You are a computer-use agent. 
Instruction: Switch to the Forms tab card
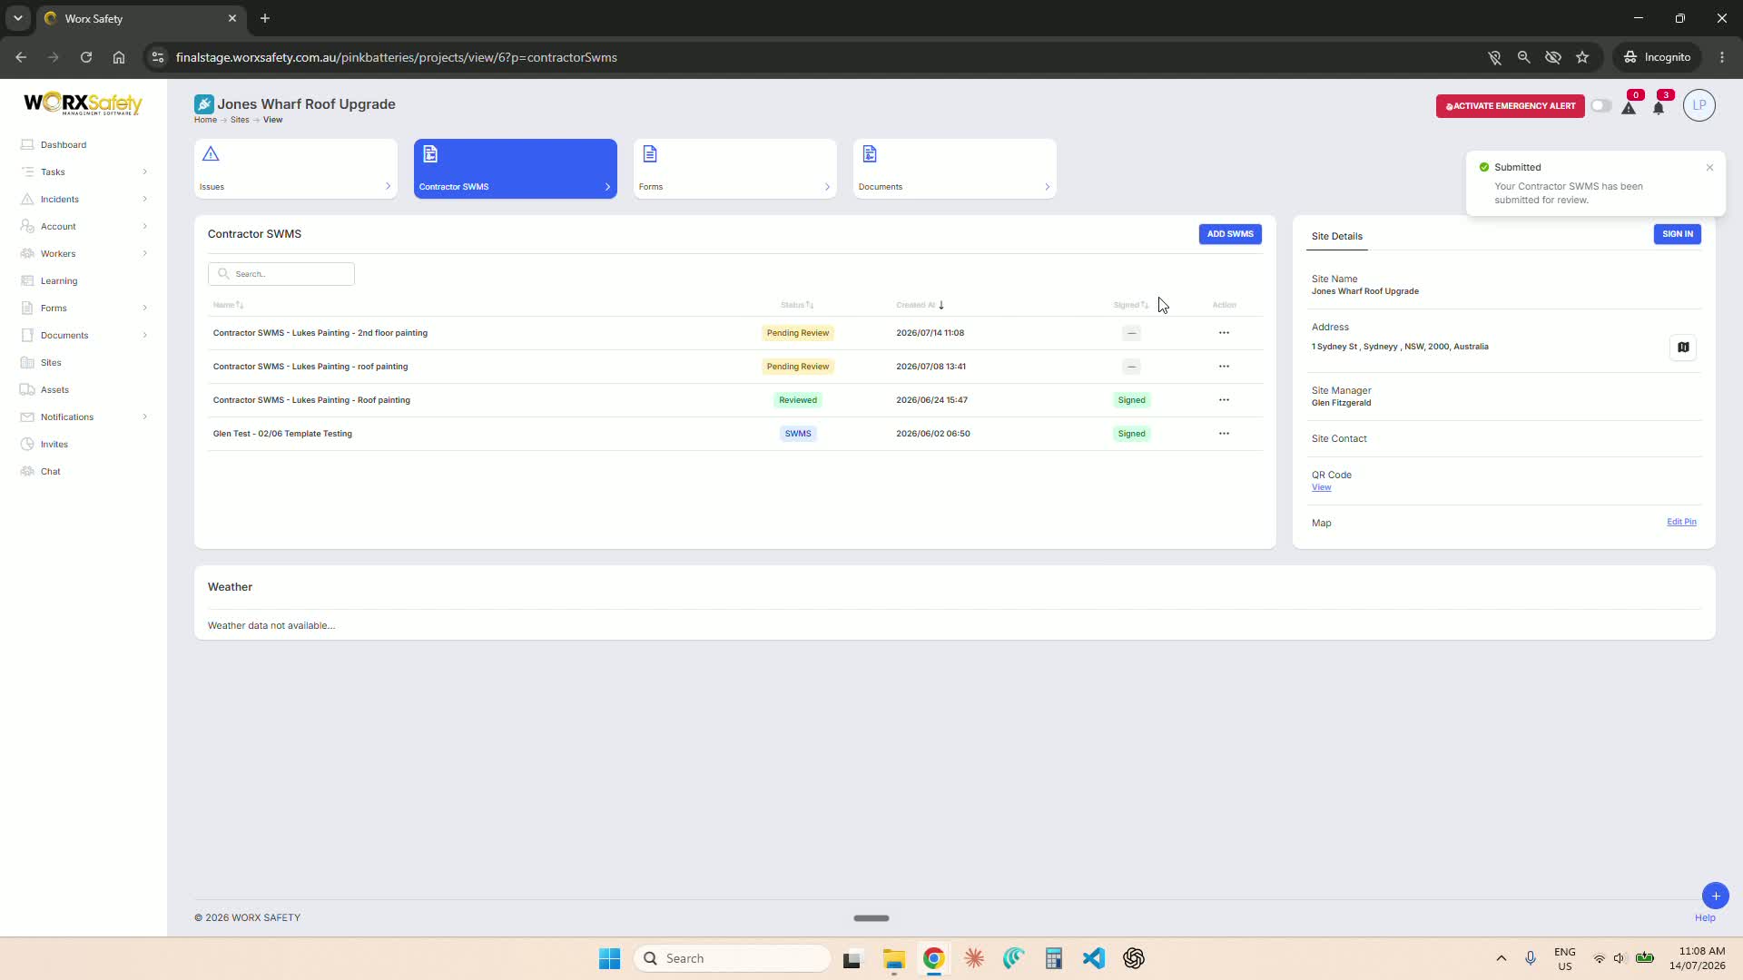735,169
